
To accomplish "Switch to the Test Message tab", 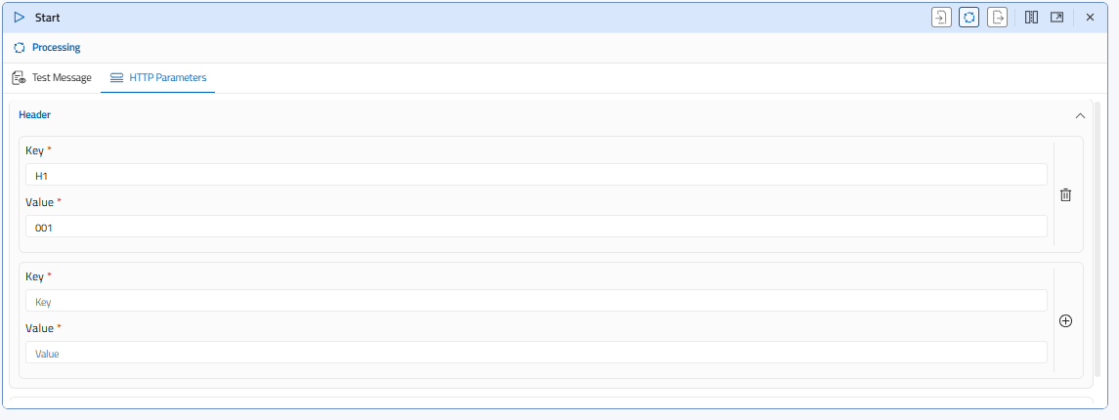I will tap(53, 78).
